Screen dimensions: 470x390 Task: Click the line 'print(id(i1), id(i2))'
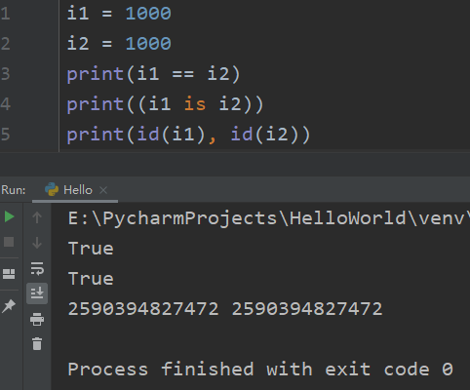pos(188,135)
